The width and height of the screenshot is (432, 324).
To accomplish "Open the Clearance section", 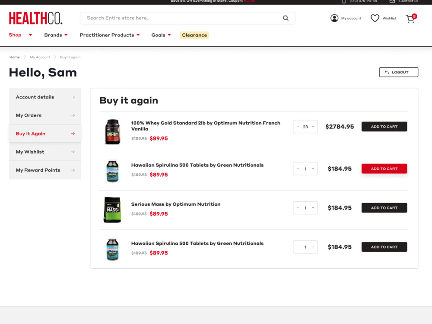I will click(194, 35).
